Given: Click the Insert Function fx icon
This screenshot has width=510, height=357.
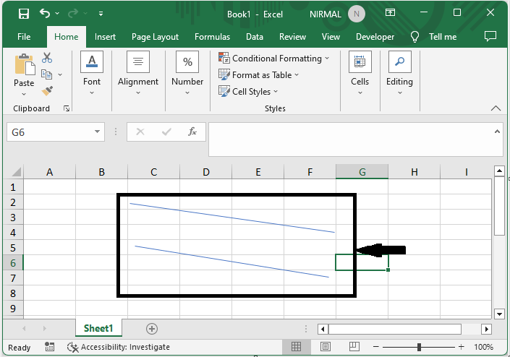Looking at the screenshot, I should pyautogui.click(x=192, y=132).
